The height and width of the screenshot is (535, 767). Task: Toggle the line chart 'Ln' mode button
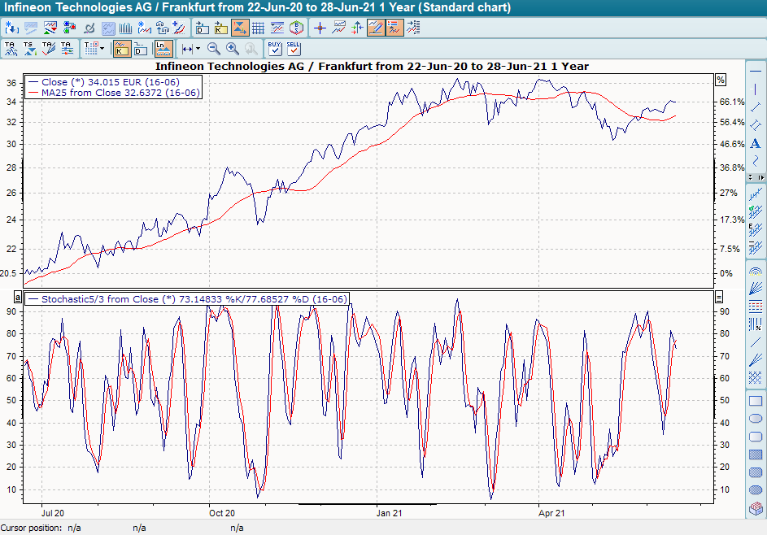tap(163, 49)
